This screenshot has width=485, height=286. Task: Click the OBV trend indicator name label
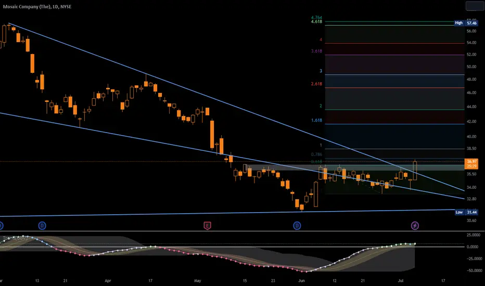[x=15, y=238]
